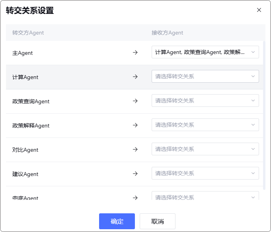This screenshot has width=271, height=232.
Task: Expand the 建议Agent receiver dropdown
Action: [205, 173]
